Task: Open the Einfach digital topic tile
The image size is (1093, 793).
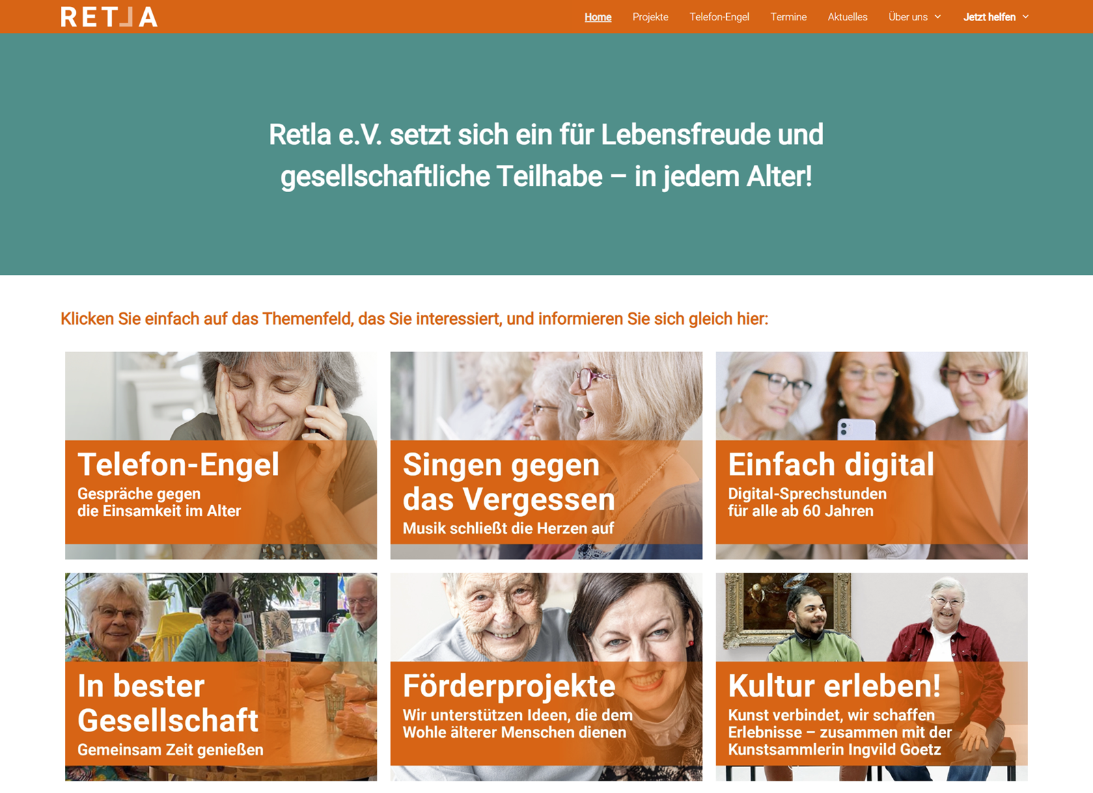Action: point(872,455)
